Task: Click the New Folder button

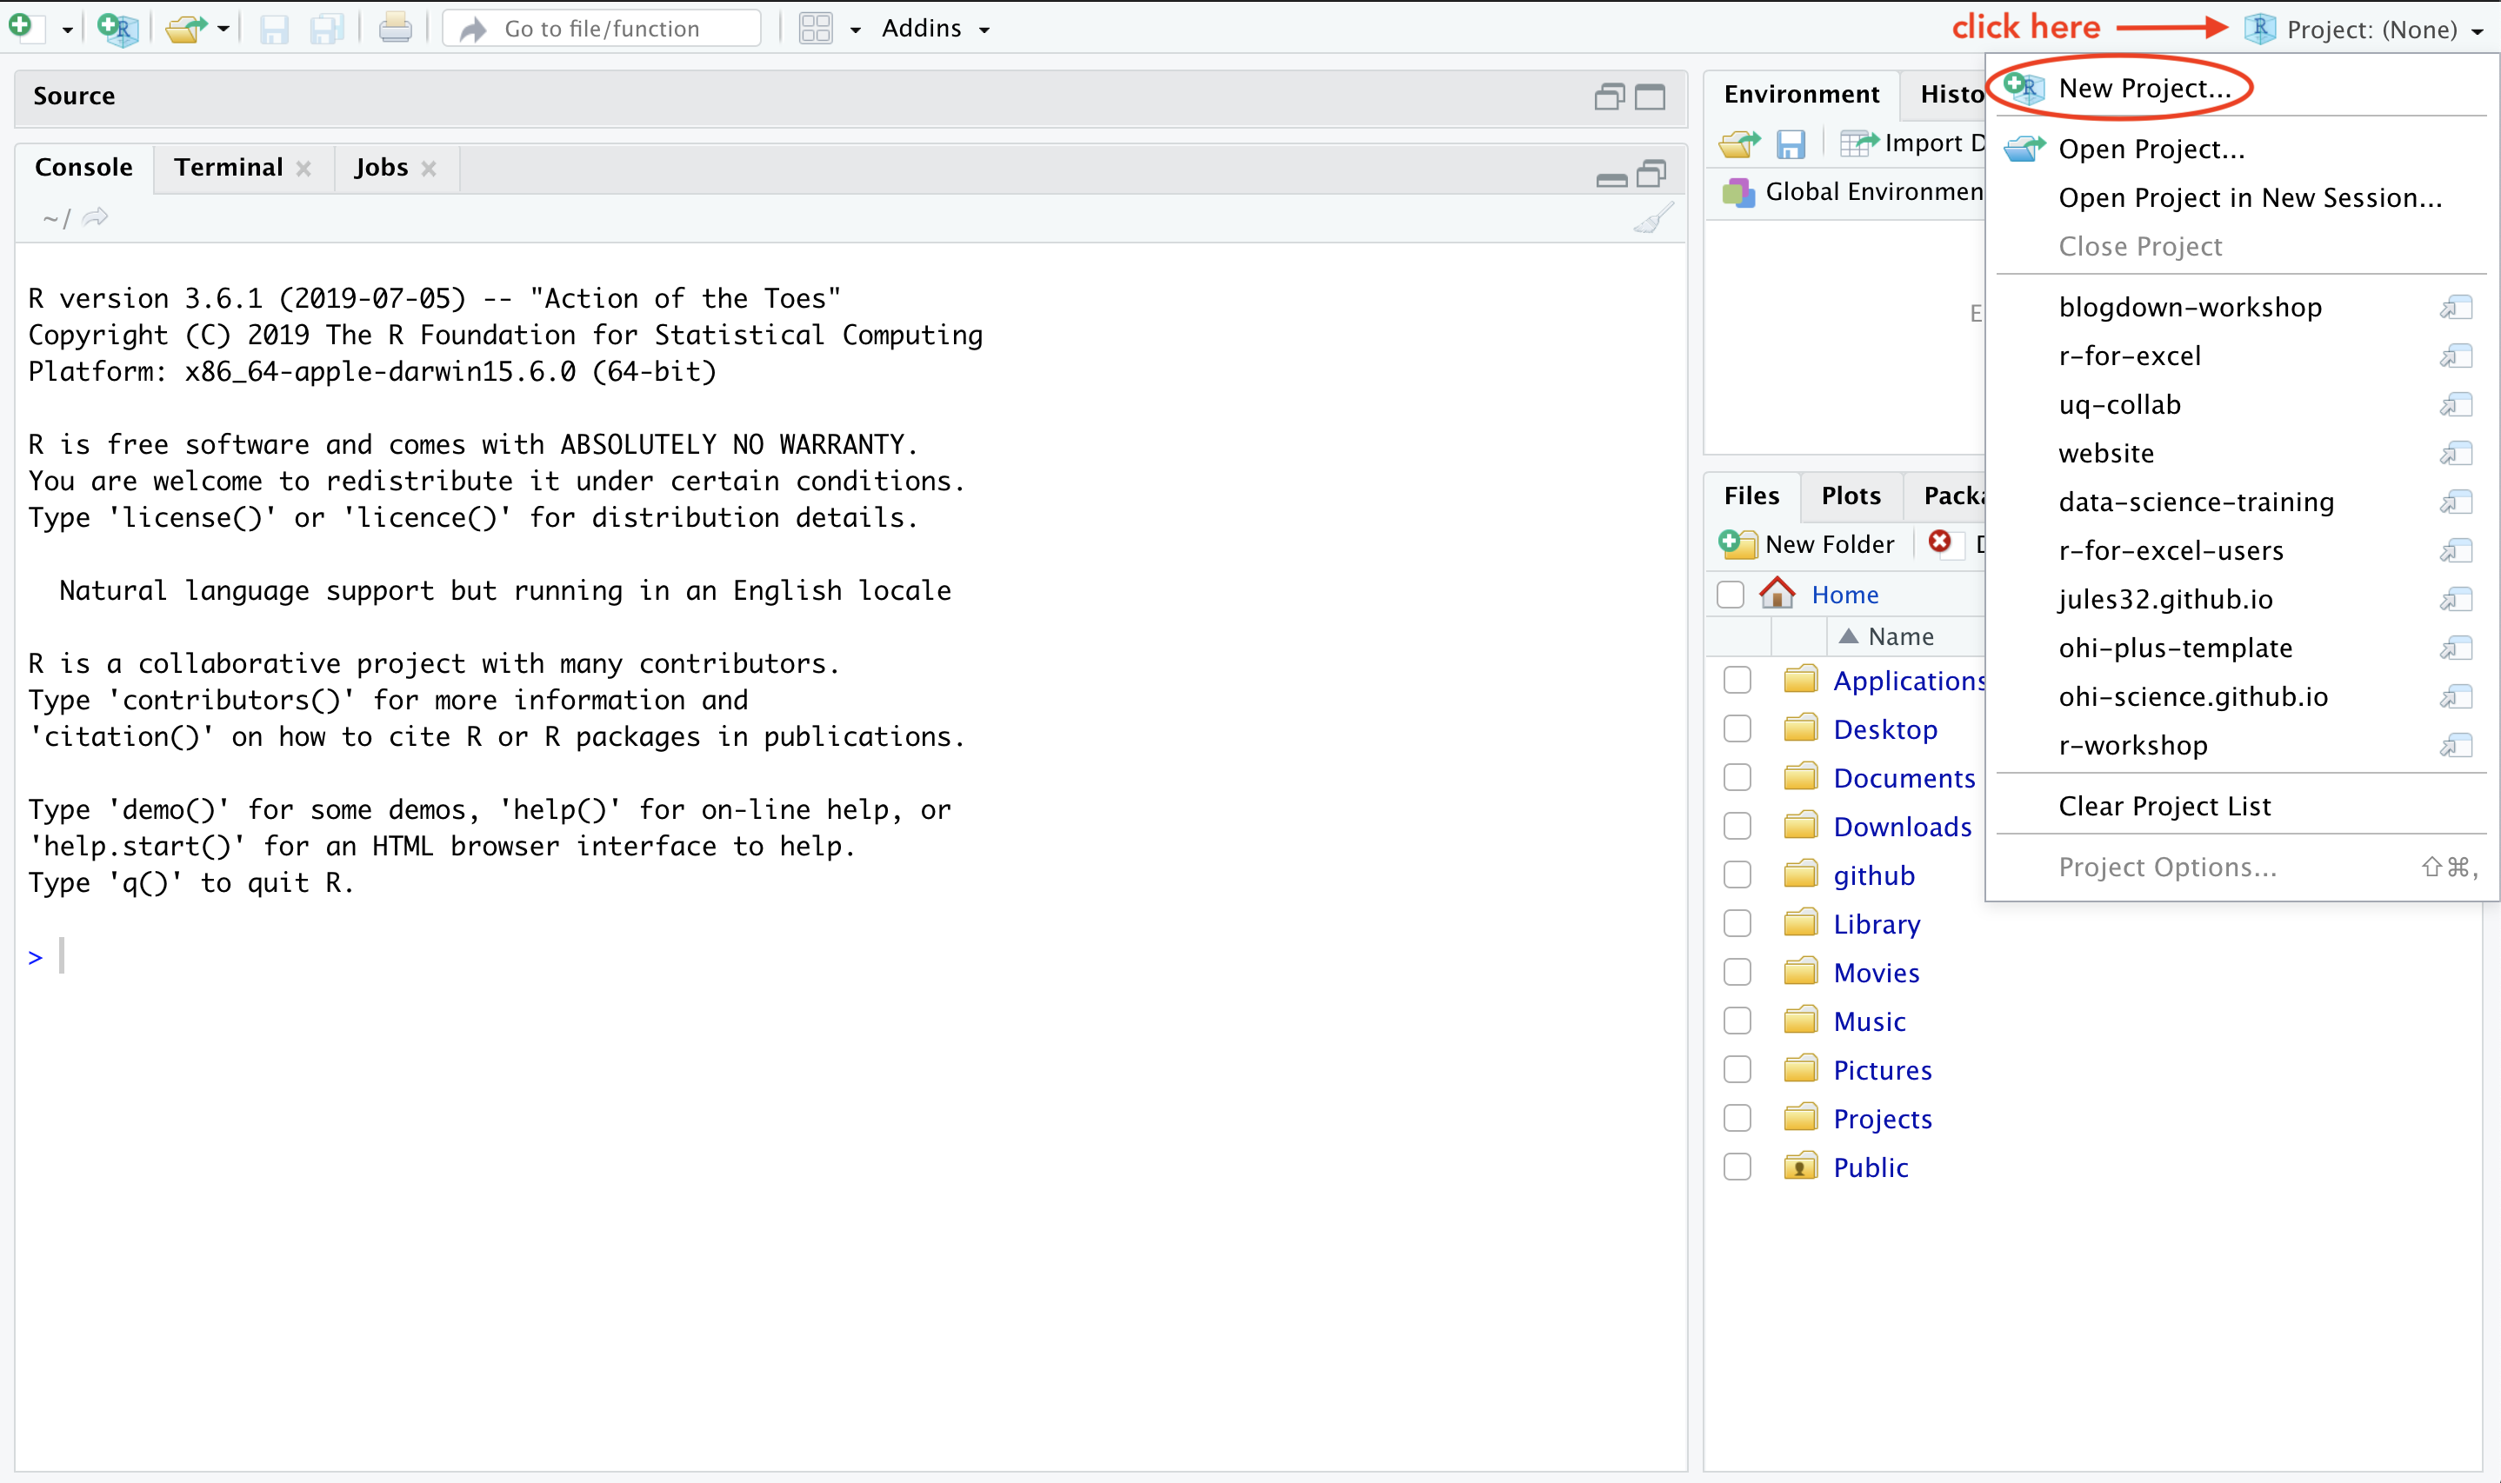Action: [x=1807, y=543]
